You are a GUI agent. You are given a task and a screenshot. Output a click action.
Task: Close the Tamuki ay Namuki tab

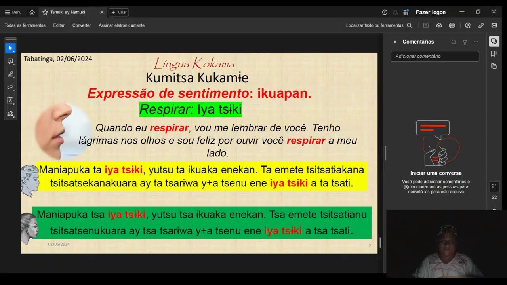coord(102,12)
